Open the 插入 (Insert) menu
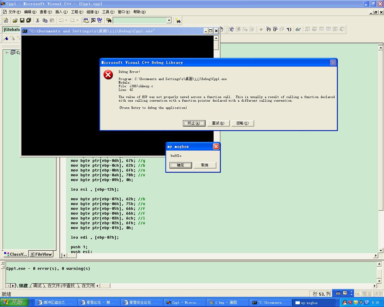The image size is (384, 307). [x=61, y=12]
